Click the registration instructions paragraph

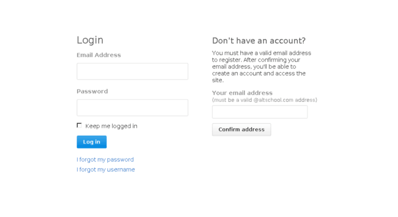[x=261, y=67]
